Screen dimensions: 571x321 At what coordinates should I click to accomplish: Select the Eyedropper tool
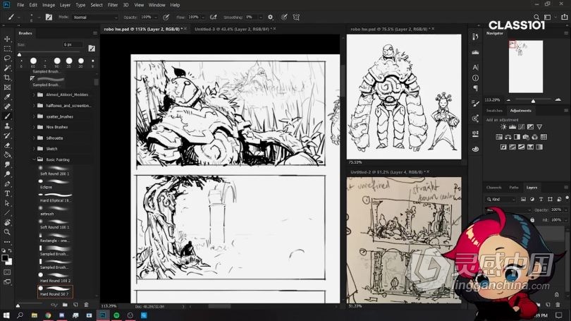pos(7,97)
